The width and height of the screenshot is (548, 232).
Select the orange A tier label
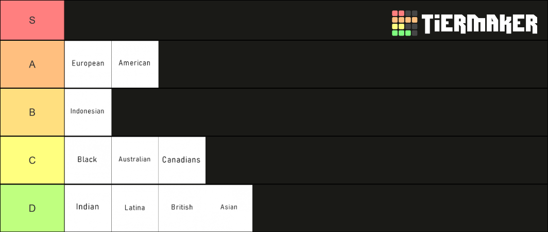pyautogui.click(x=32, y=64)
